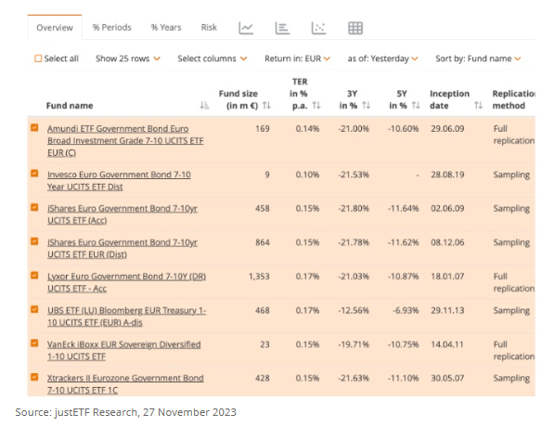The image size is (554, 427).
Task: Uncheck the Lyxor Euro Government Bond row
Action: 34,275
